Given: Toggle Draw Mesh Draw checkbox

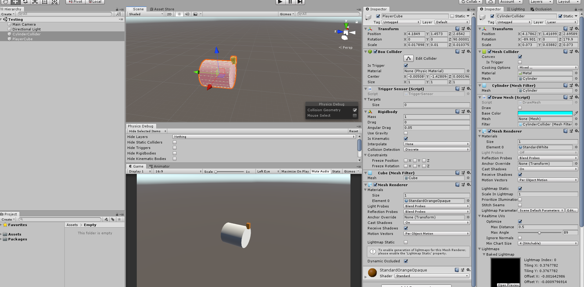Looking at the screenshot, I should point(520,108).
